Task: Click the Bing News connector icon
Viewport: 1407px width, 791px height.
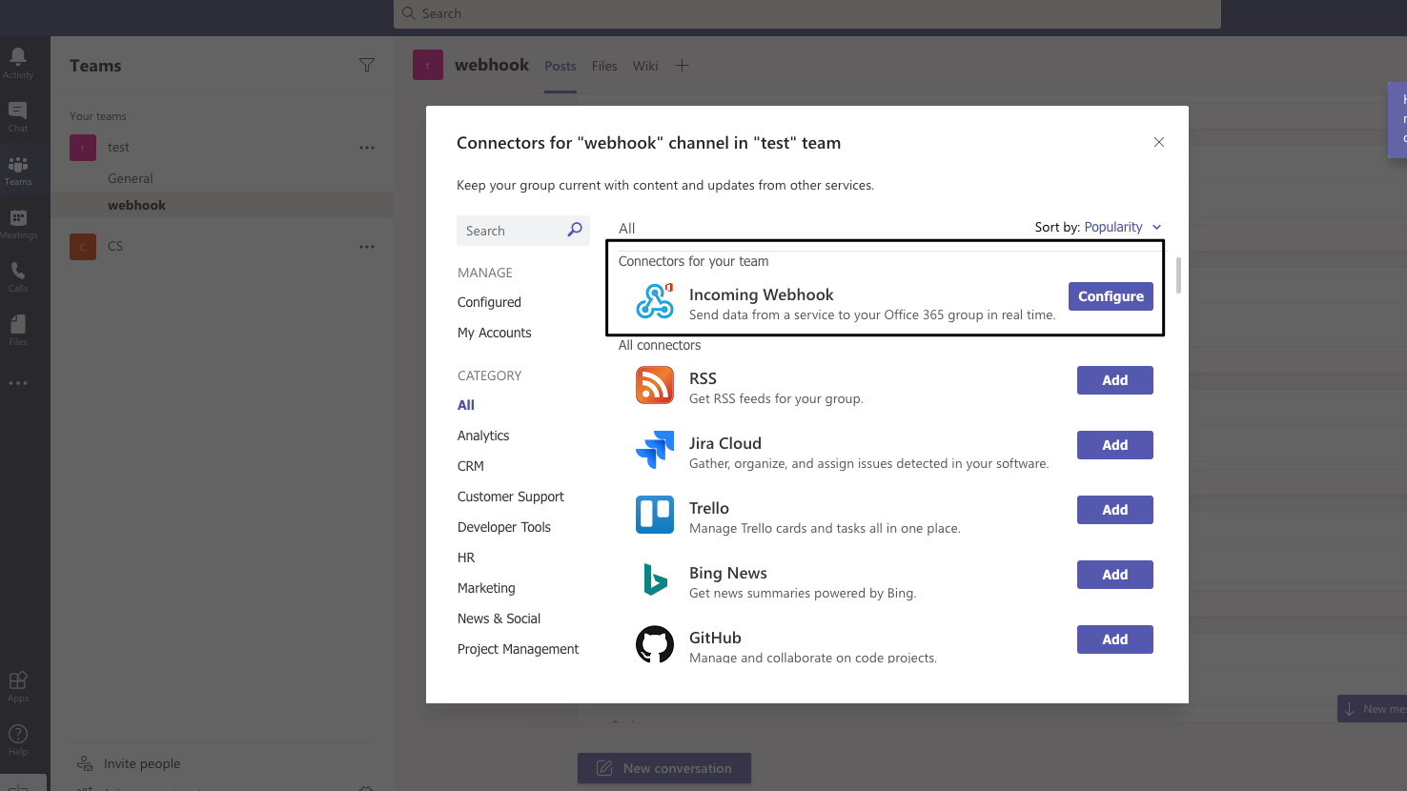Action: [655, 579]
